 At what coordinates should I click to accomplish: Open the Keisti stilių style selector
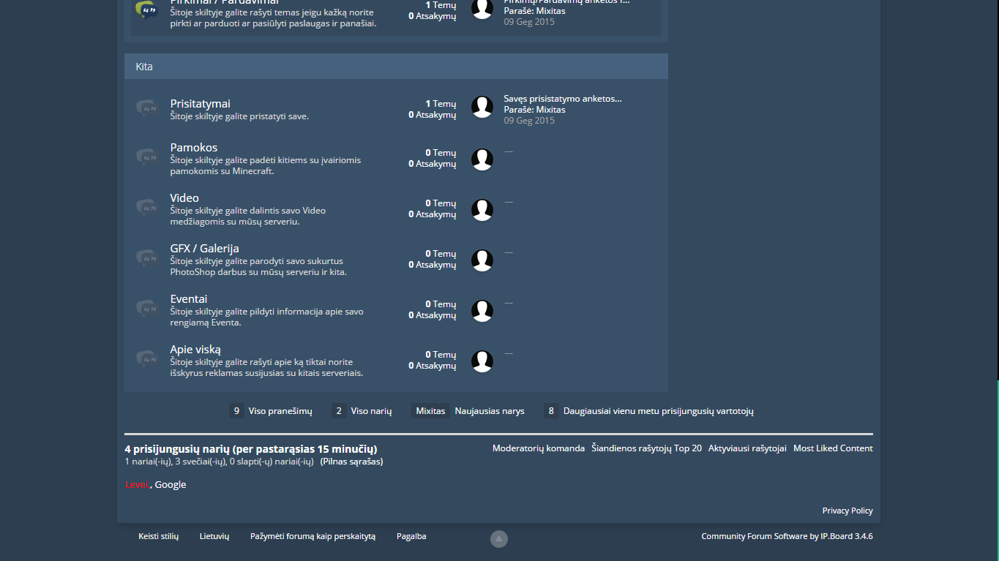159,536
